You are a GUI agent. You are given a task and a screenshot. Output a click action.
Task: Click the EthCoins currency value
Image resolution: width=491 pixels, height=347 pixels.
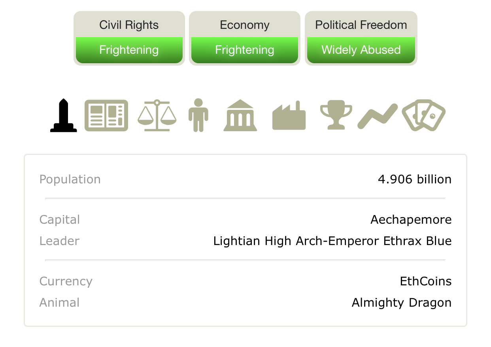point(425,281)
